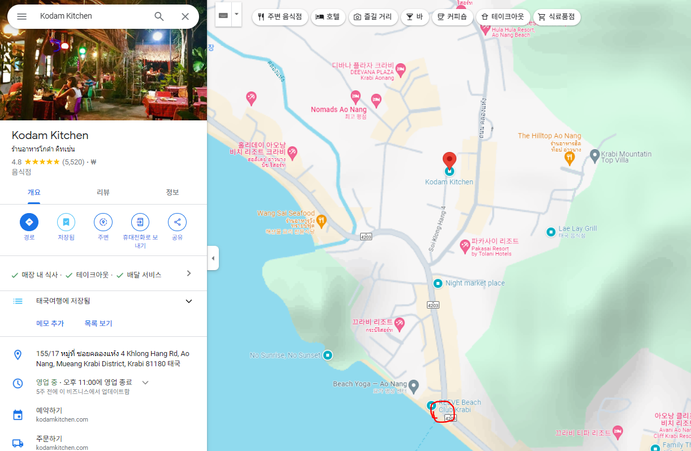Viewport: 691px width, 451px height.
Task: Click the 저장됨 saved bookmark icon
Action: pos(66,222)
